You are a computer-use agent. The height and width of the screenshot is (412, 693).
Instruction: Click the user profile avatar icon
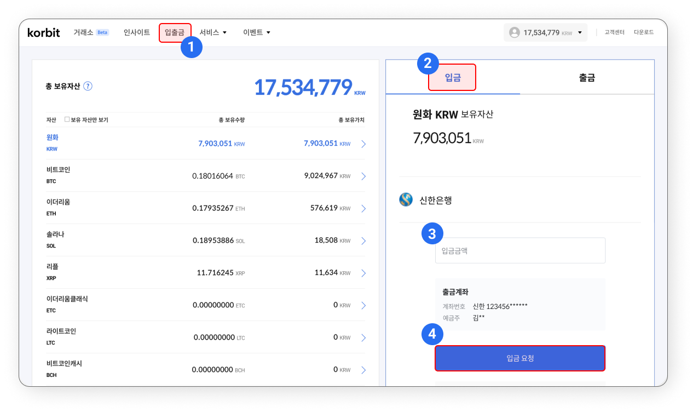515,32
